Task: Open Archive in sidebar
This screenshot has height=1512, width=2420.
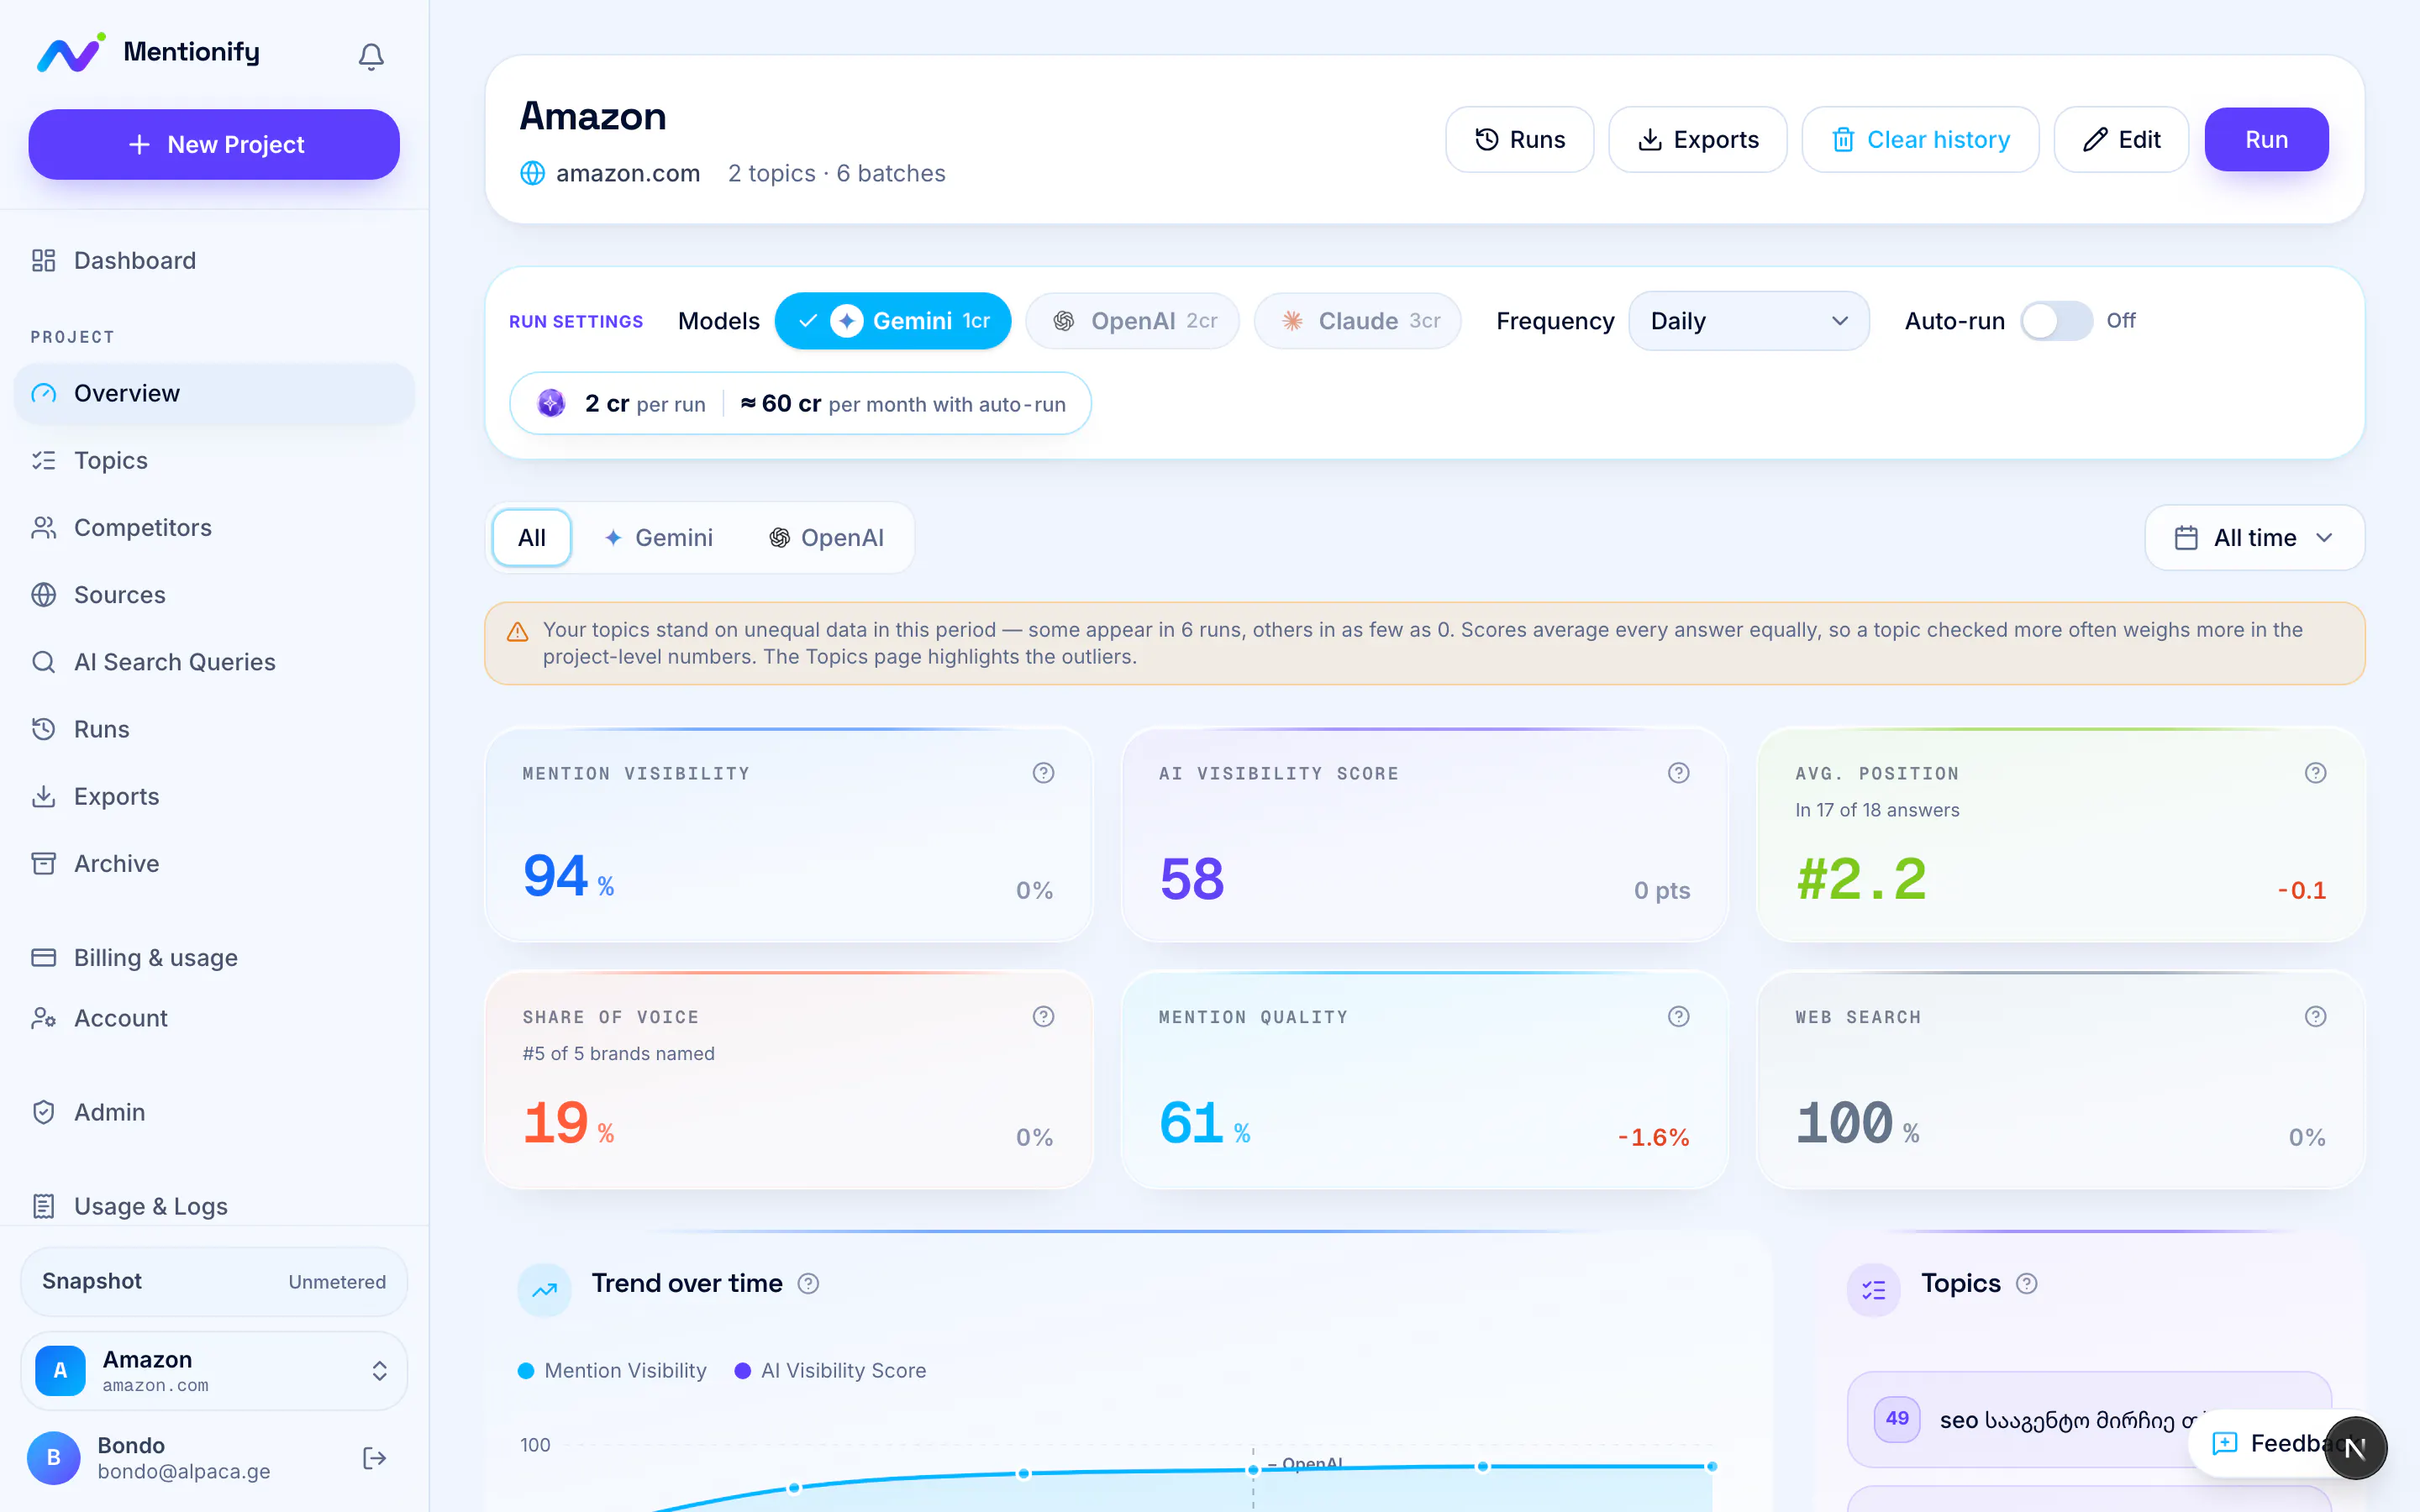Action: [214, 864]
